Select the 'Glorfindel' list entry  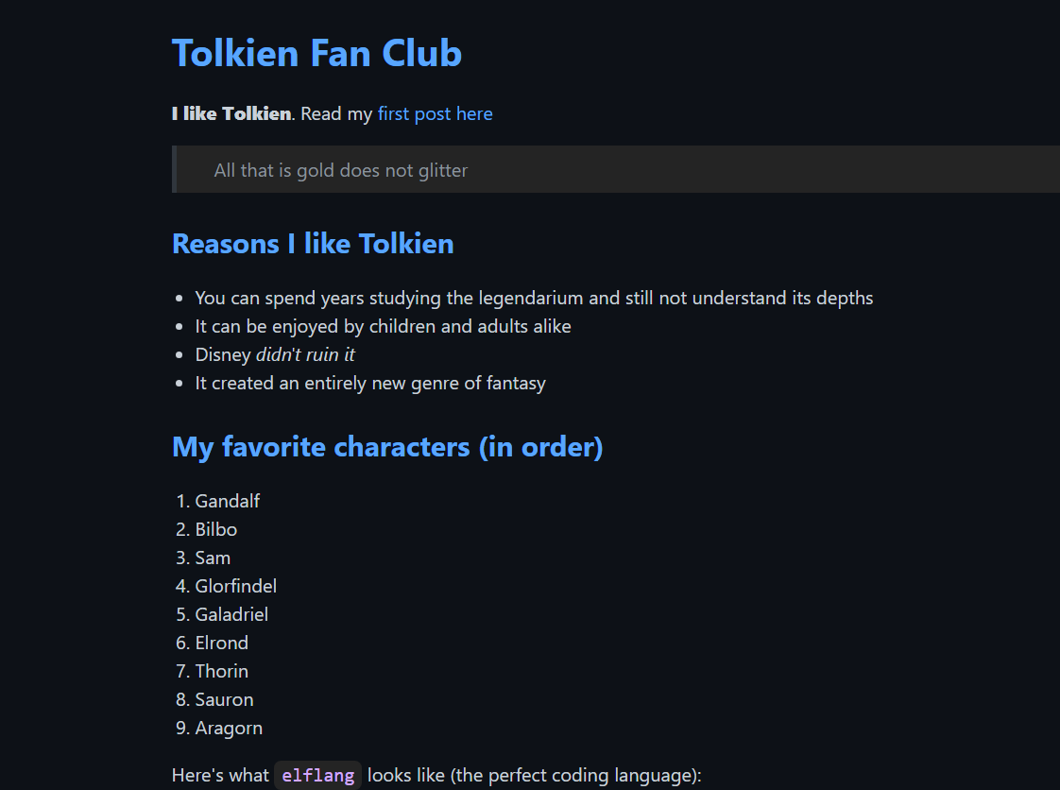click(235, 587)
